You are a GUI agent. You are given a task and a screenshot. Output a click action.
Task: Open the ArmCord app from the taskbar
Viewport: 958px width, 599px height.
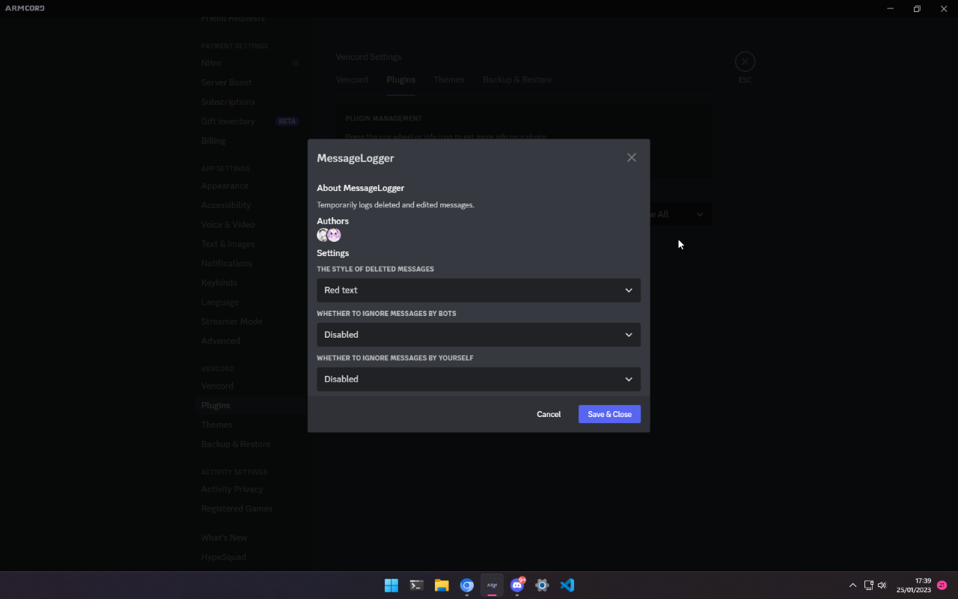(x=492, y=586)
